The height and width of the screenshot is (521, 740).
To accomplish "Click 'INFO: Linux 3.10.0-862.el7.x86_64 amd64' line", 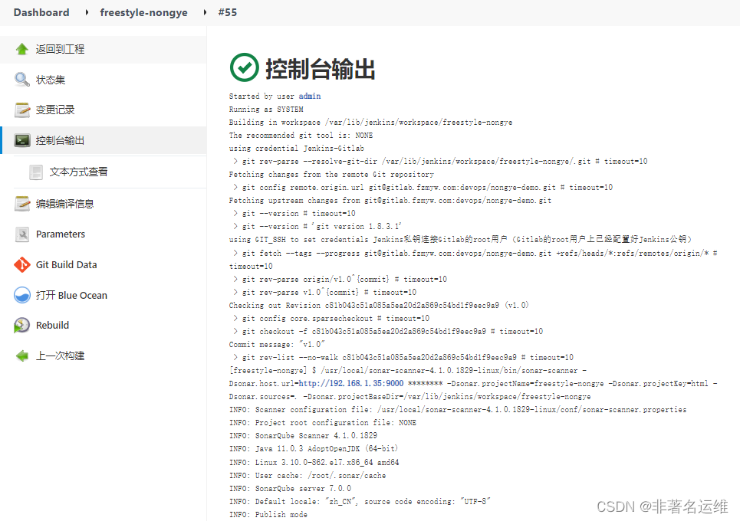I will 314,463.
